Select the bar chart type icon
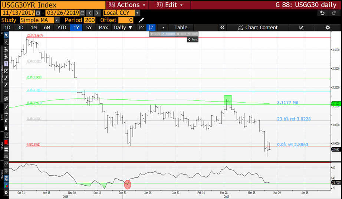342x199 pixels. pyautogui.click(x=151, y=27)
